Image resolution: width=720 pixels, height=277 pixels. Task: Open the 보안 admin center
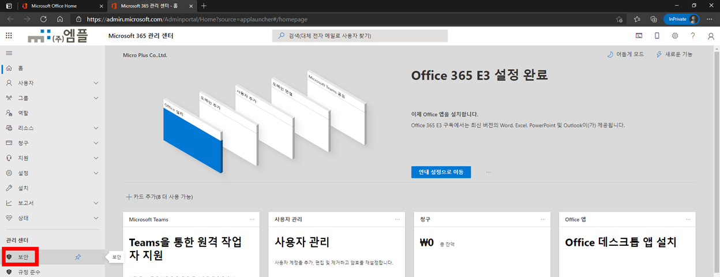click(x=24, y=257)
